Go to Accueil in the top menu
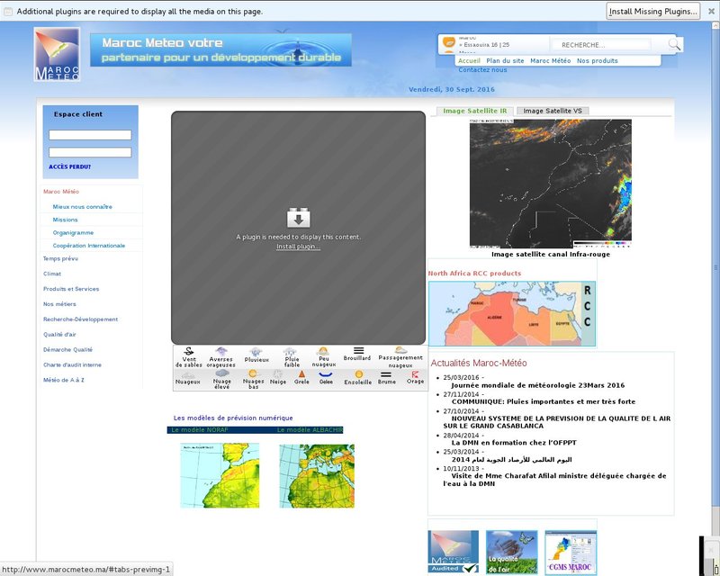Viewport: 720px width, 576px height. [469, 60]
